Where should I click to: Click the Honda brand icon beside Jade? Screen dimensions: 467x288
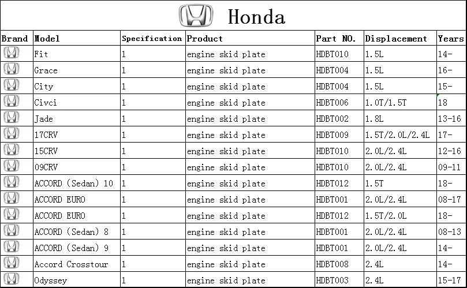point(11,118)
